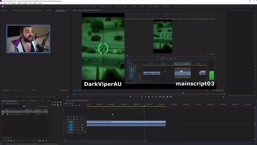Toggle Linked Selection in the timeline

click(72, 106)
